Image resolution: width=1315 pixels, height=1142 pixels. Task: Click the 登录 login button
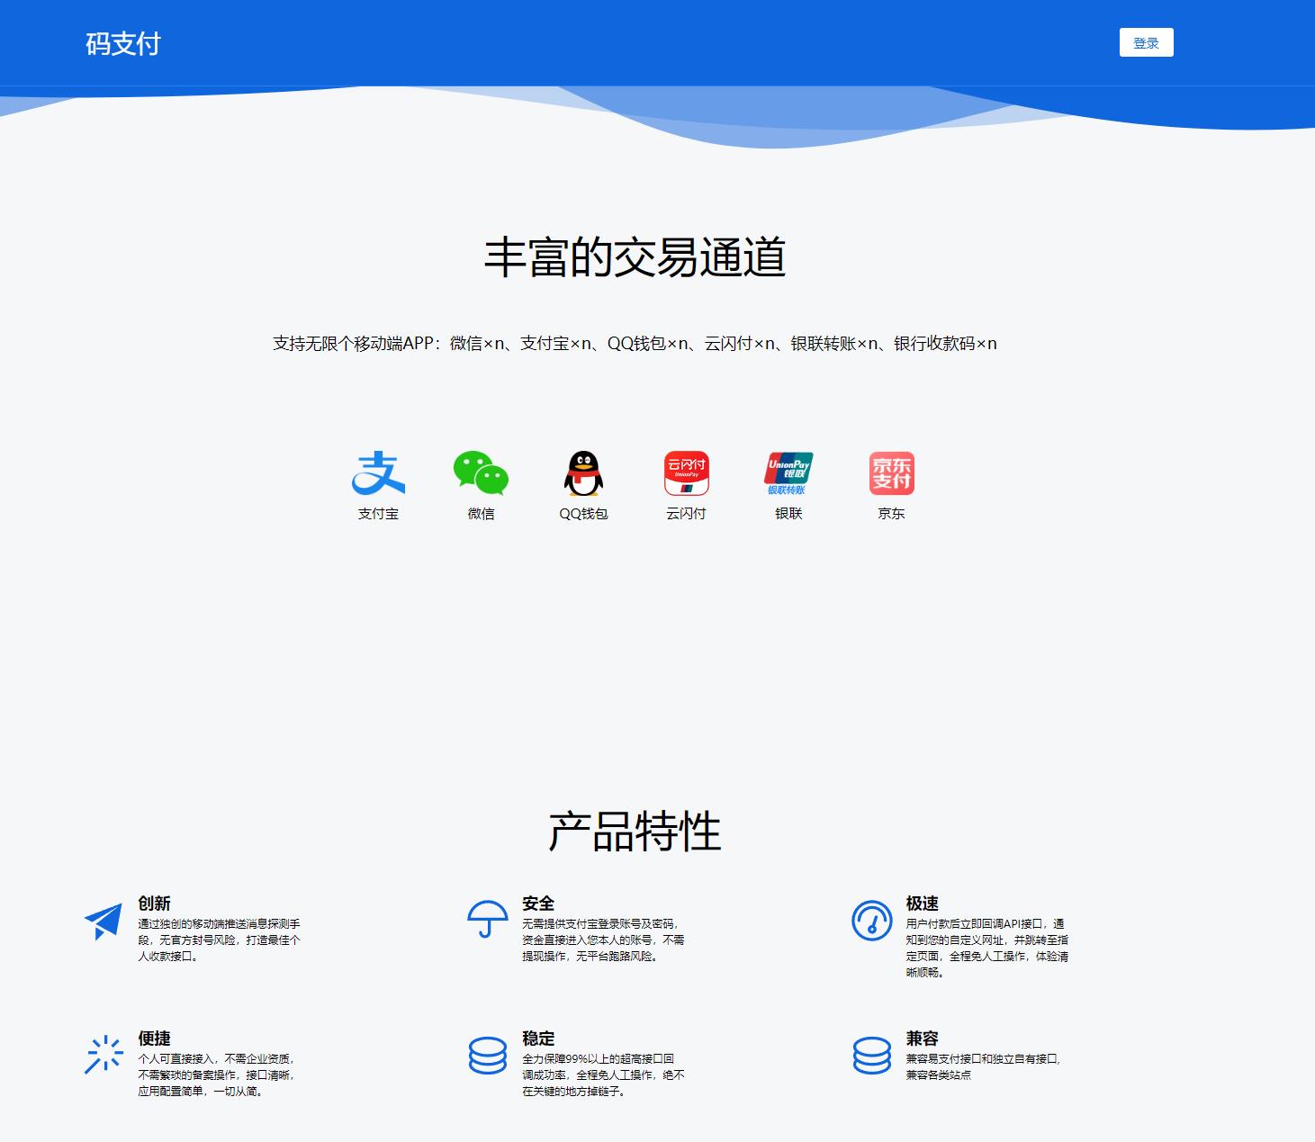pos(1146,42)
